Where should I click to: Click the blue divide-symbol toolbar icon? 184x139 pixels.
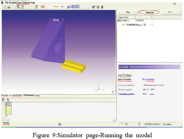tap(62, 6)
